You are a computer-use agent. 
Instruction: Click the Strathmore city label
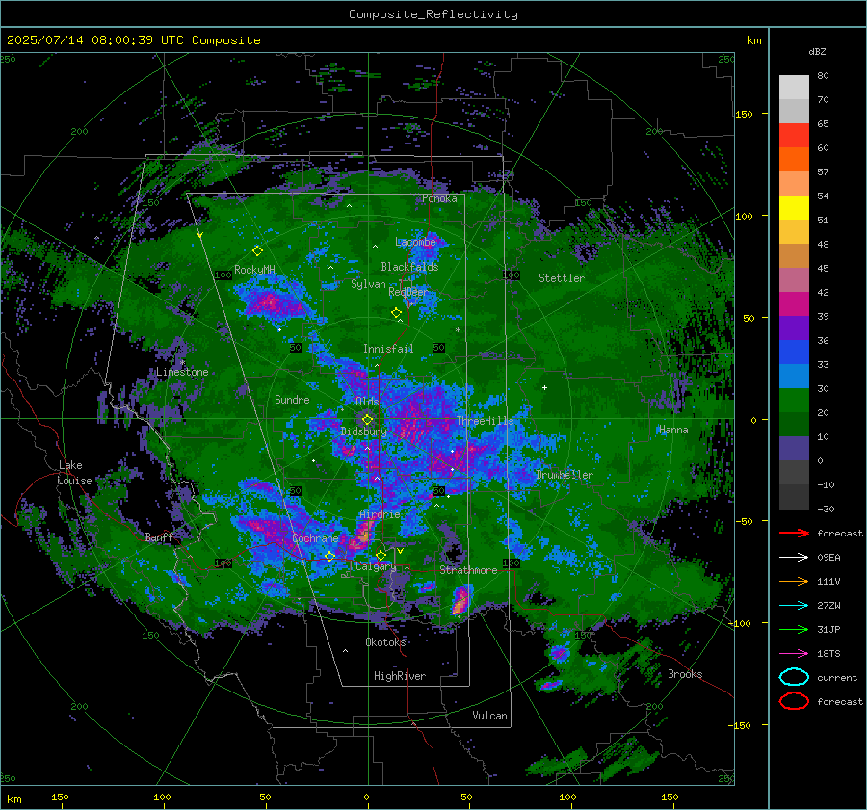[468, 570]
